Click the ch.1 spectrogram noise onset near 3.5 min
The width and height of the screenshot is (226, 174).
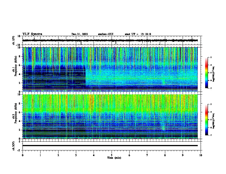[86, 75]
